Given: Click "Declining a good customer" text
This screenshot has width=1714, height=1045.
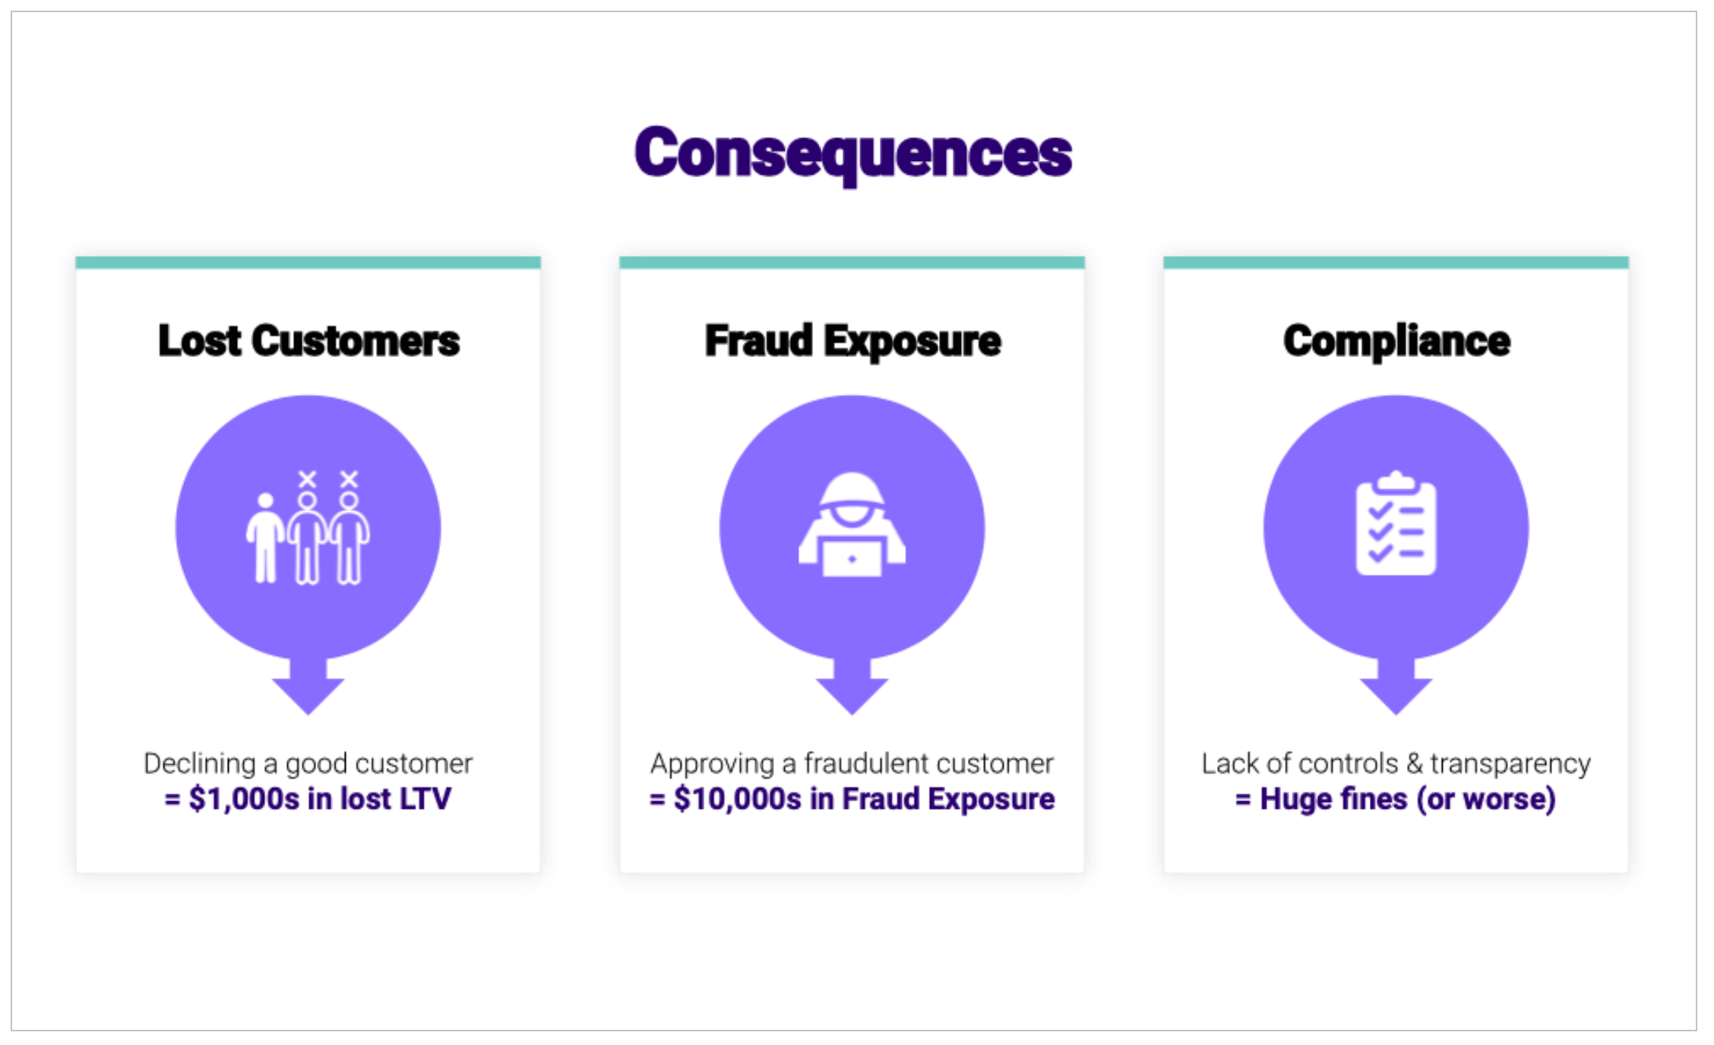Looking at the screenshot, I should (308, 763).
